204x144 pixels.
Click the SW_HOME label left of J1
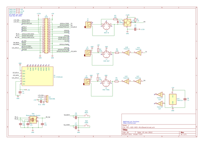click(16, 45)
